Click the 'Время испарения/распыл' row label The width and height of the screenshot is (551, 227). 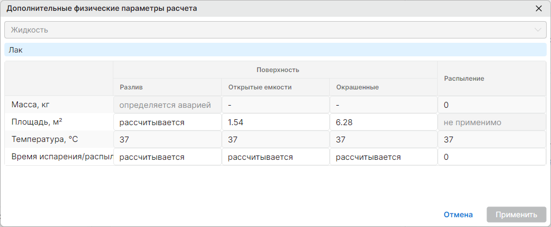click(62, 157)
